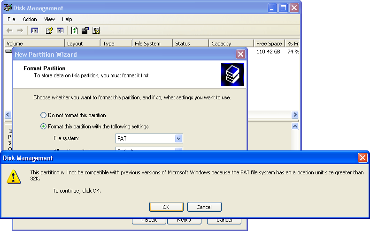Screen dimensions: 370x231
Task: Select 'Format this partition with the following settings'
Action: pyautogui.click(x=95, y=127)
